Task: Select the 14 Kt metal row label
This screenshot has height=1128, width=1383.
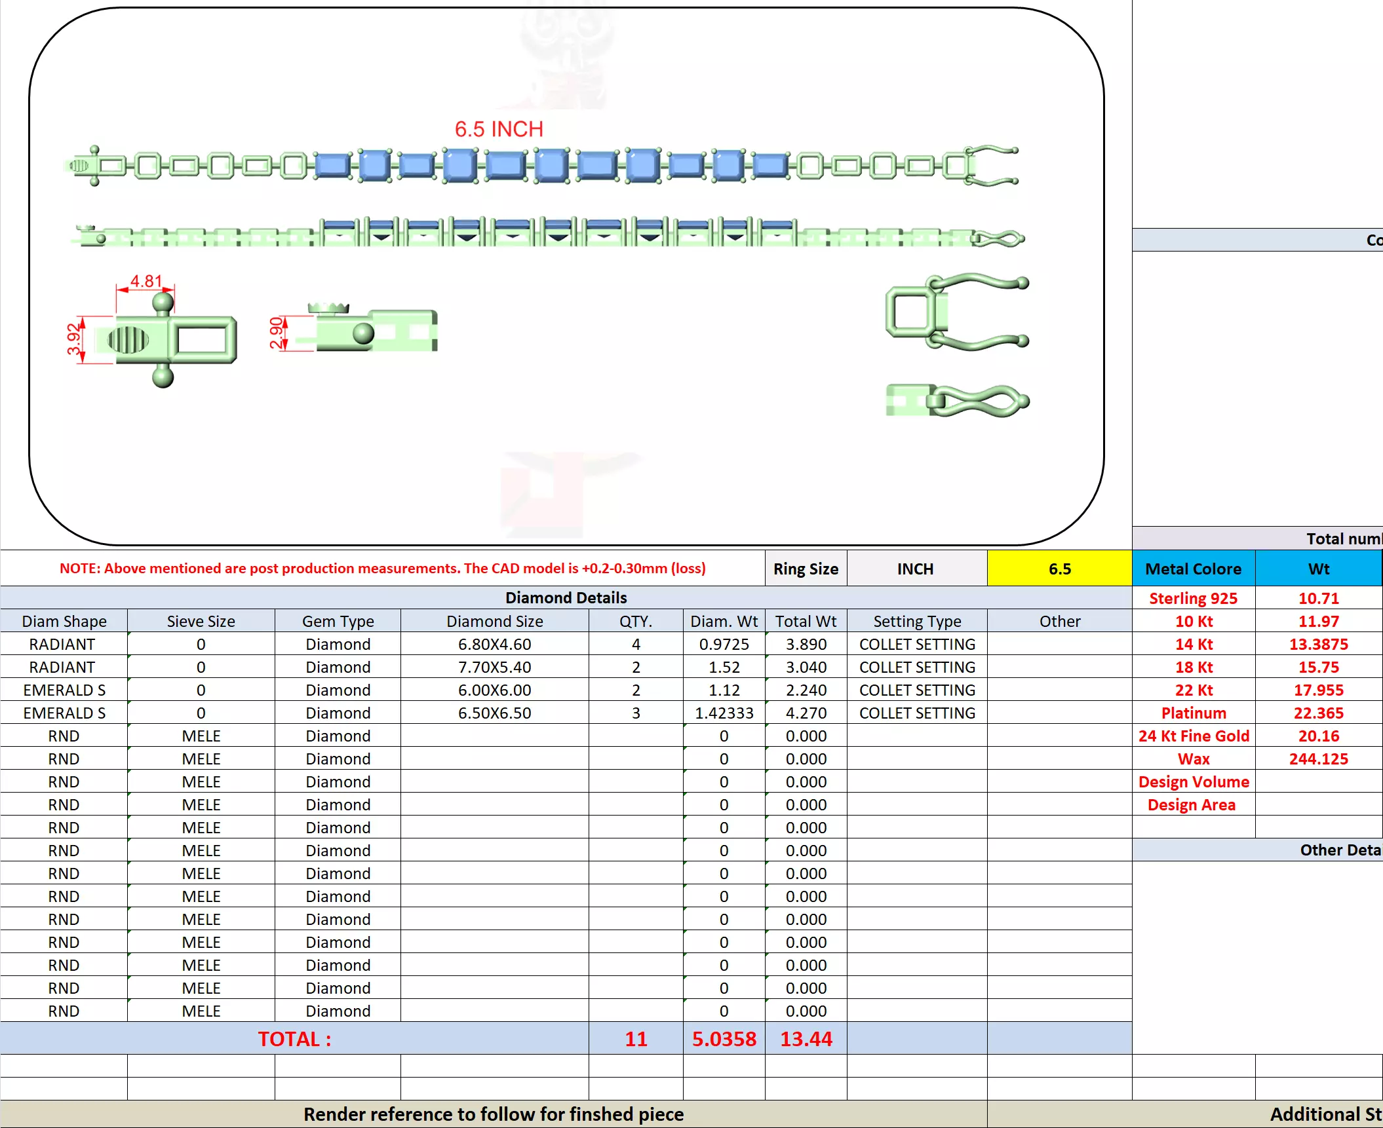Action: (x=1192, y=644)
